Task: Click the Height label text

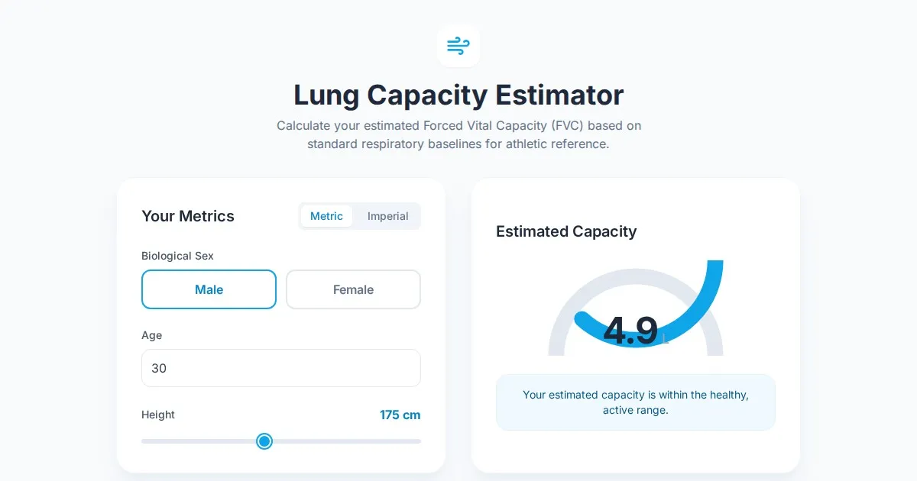Action: (158, 415)
